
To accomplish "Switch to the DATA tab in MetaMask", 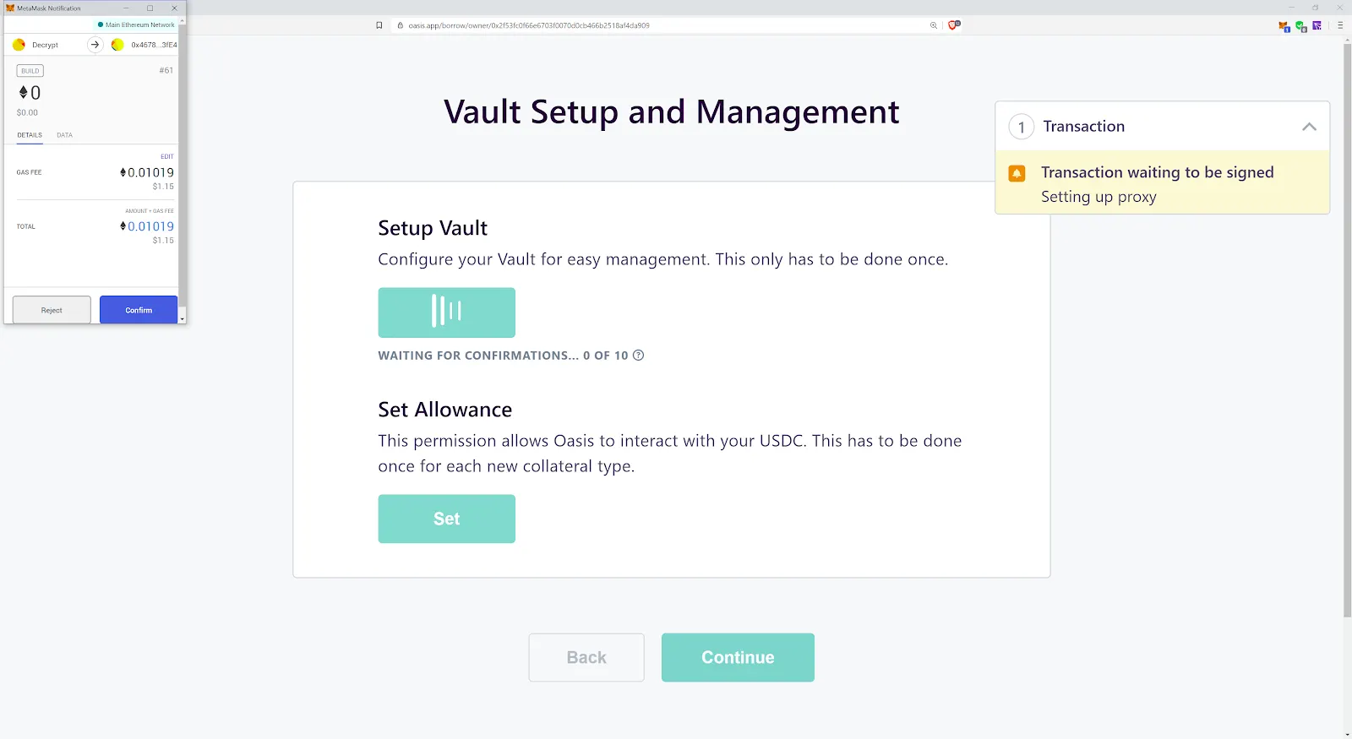I will (x=64, y=135).
